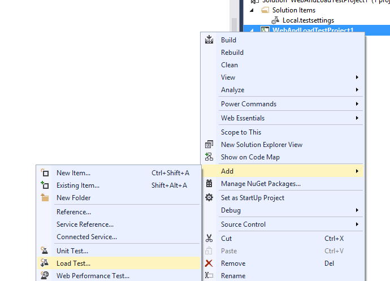Click the Cut scissors icon
The width and height of the screenshot is (390, 281).
click(x=209, y=239)
